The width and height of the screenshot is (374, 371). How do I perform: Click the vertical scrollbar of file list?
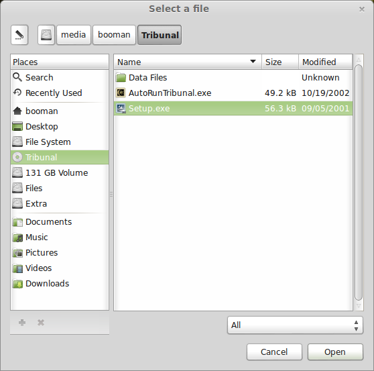coord(359,182)
